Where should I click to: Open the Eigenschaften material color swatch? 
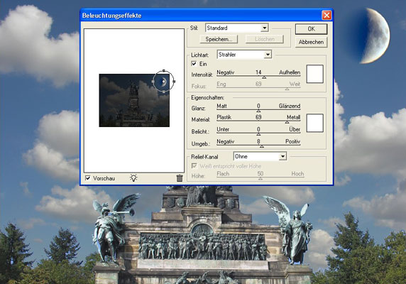(315, 123)
